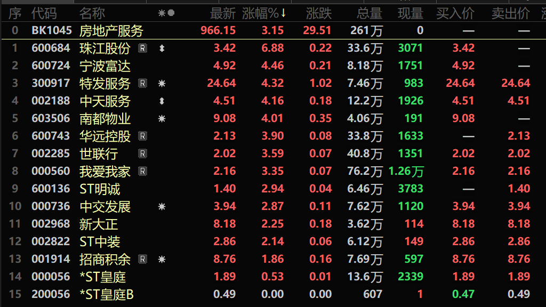The height and width of the screenshot is (307, 546).
Task: Click 世联行 total volume 40.8万
Action: (365, 154)
